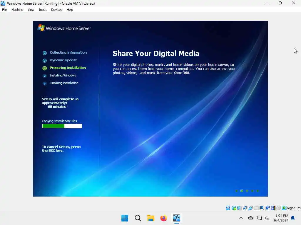Screen dimensions: 301x225
Task: Click the muted volume tray icon
Action: (x=267, y=218)
